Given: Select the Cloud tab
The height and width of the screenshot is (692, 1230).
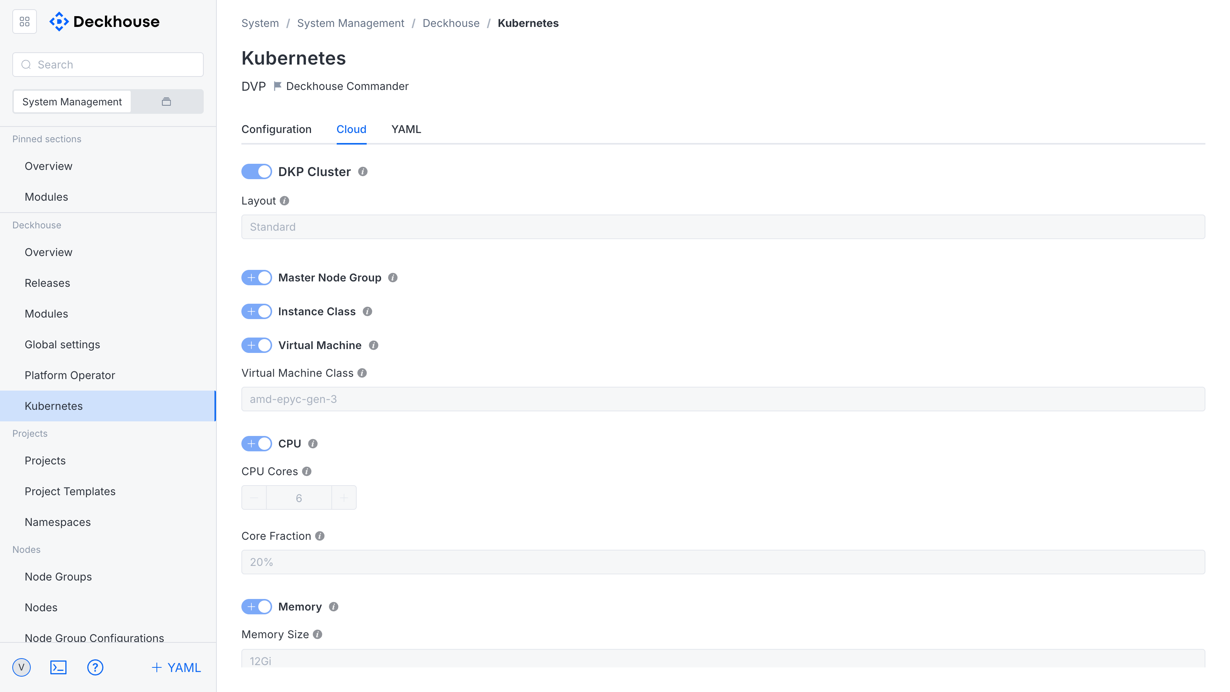Looking at the screenshot, I should 351,130.
